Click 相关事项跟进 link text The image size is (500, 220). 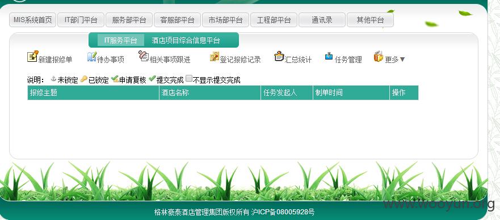(170, 60)
